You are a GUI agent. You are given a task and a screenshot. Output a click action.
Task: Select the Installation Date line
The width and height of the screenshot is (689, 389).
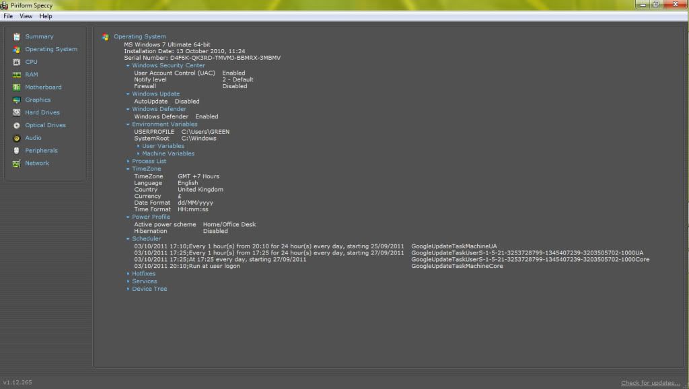(184, 51)
